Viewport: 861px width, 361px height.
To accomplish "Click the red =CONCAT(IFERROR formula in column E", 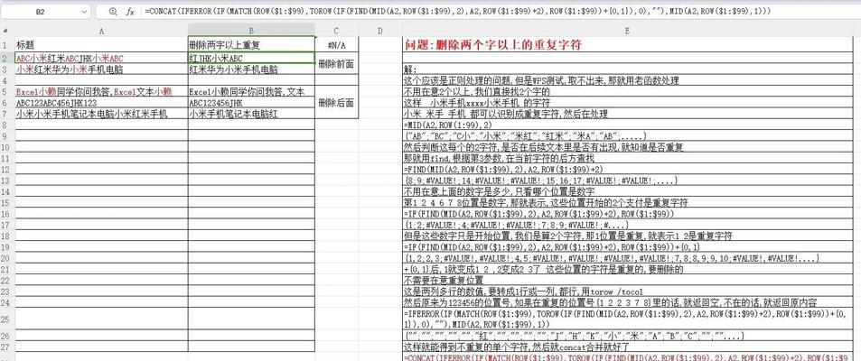I will tap(628, 356).
